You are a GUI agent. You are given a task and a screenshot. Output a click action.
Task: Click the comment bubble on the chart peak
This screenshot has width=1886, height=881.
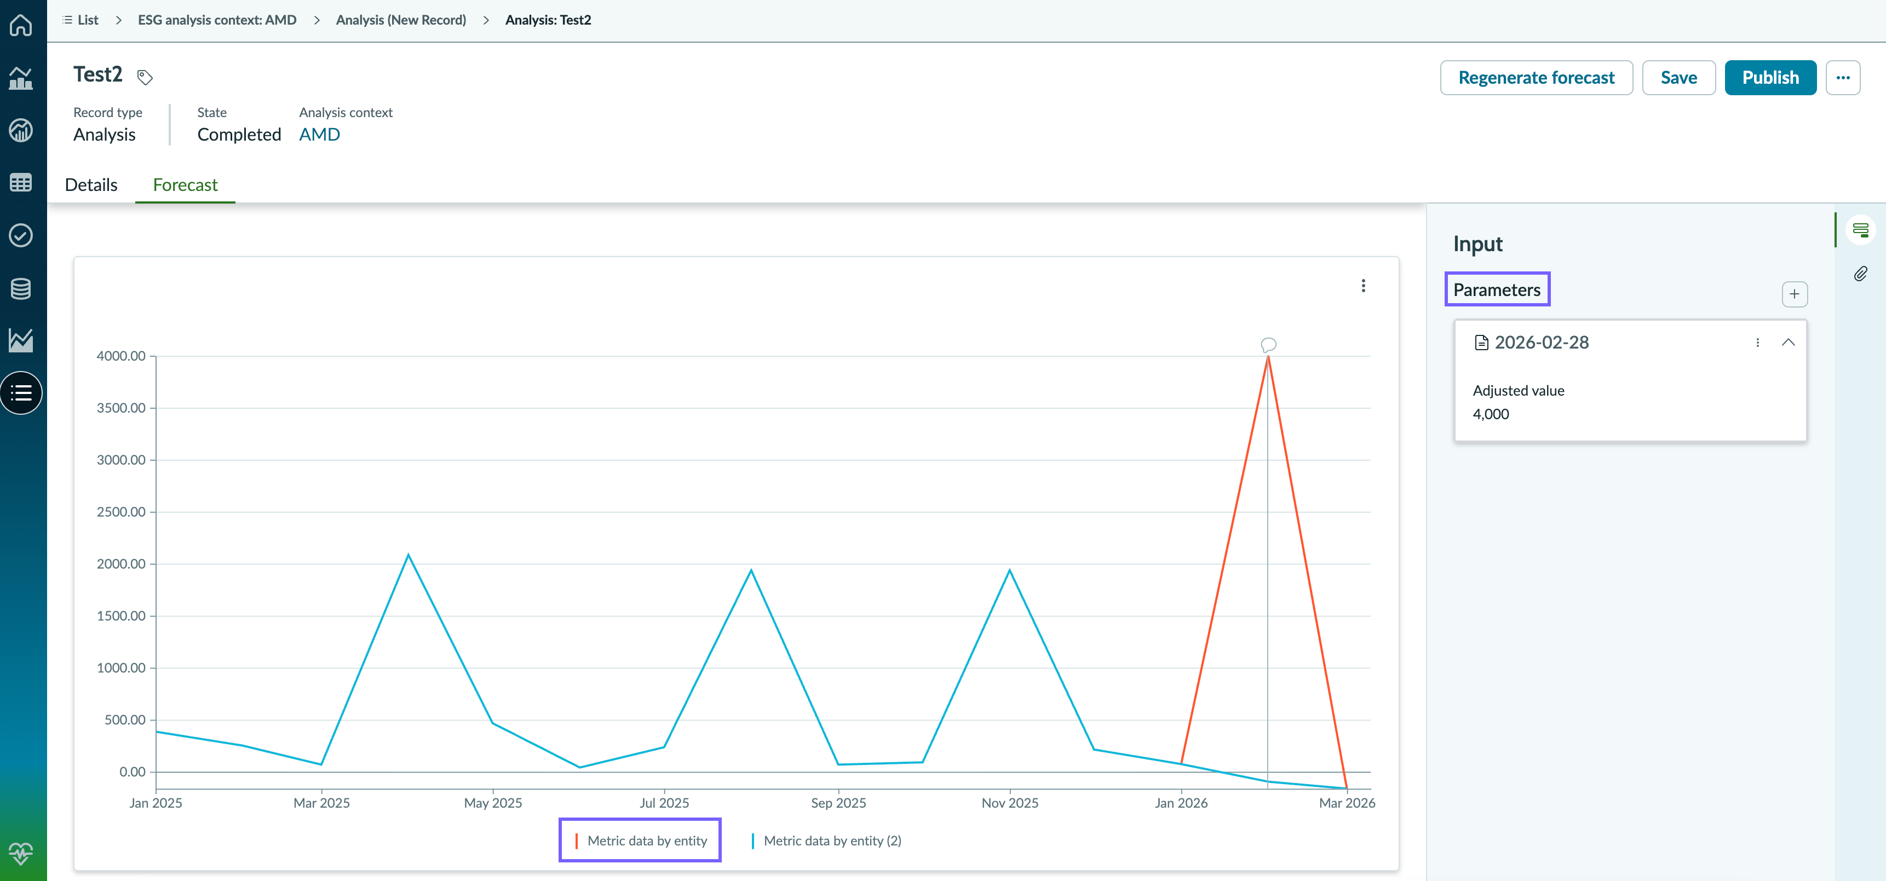click(1268, 345)
